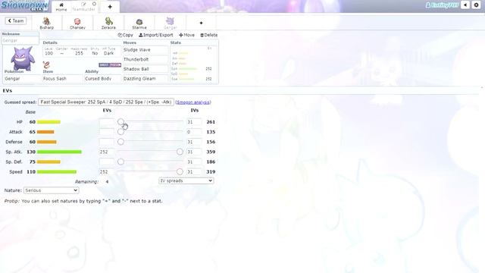485x273 pixels.
Task: Add a new Pokemon with plus slot
Action: tap(201, 23)
